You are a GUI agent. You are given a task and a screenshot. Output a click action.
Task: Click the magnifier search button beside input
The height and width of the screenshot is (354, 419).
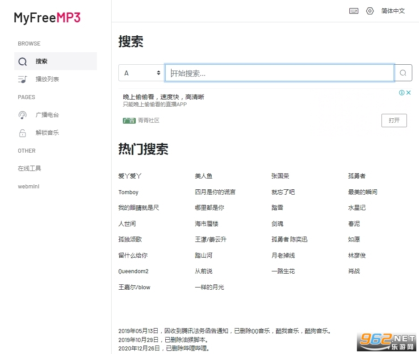click(x=403, y=73)
